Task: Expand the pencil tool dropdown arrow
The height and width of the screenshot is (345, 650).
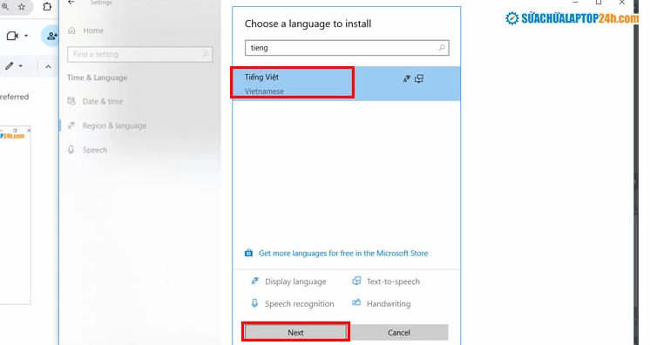Action: pyautogui.click(x=21, y=66)
